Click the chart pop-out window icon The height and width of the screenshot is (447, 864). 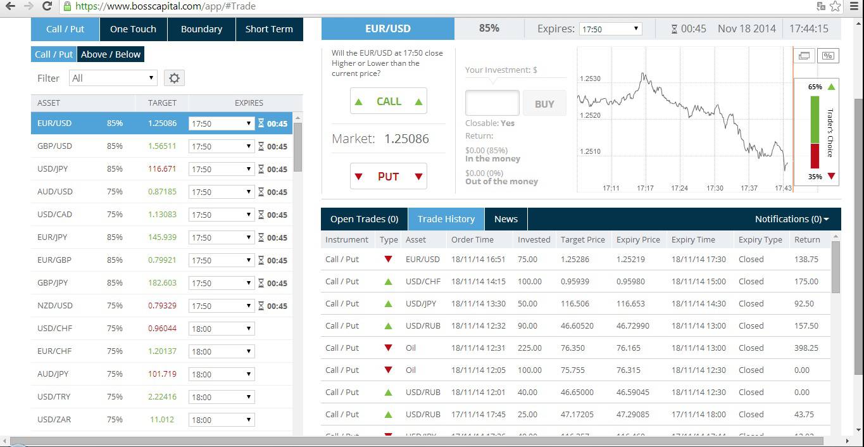coord(804,56)
